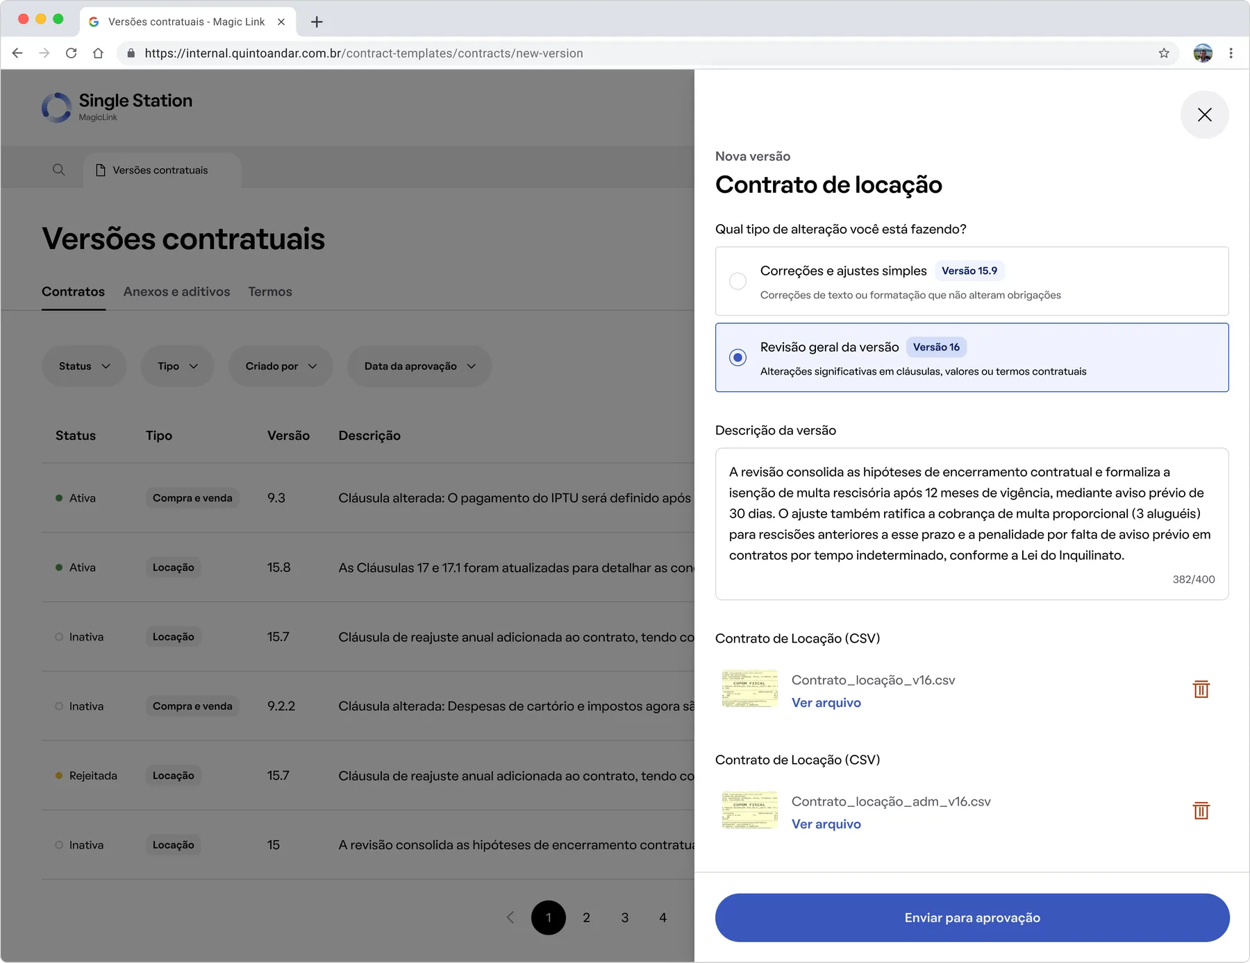The height and width of the screenshot is (963, 1250).
Task: Go to page 4 of results
Action: click(x=662, y=917)
